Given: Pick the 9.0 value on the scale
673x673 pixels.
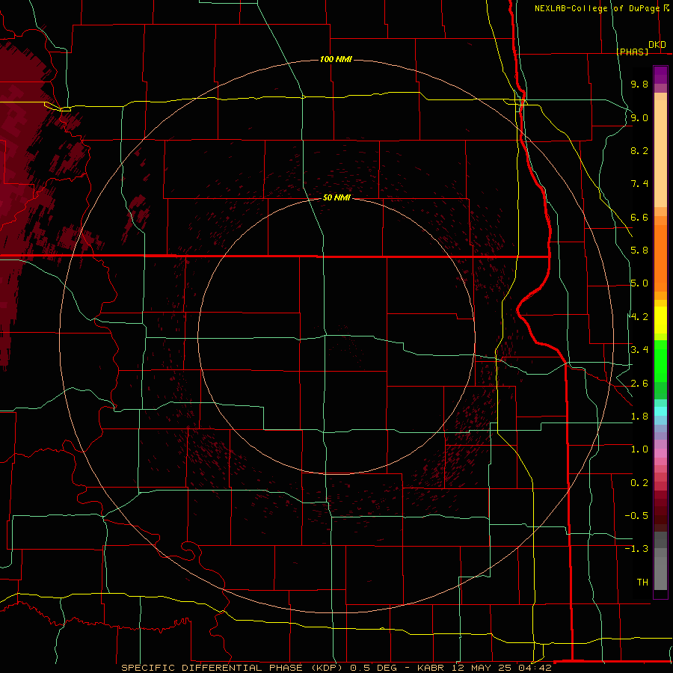Looking at the screenshot, I should tap(639, 117).
